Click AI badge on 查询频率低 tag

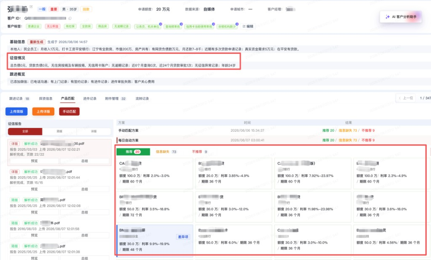(181, 24)
